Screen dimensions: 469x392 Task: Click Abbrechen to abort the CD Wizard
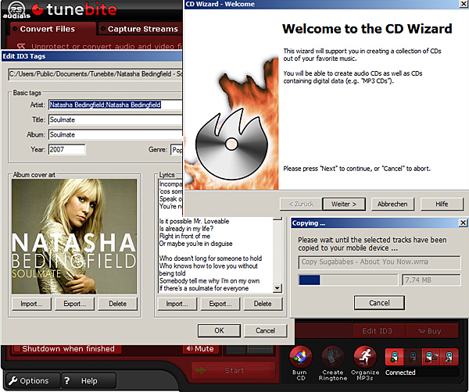click(392, 204)
